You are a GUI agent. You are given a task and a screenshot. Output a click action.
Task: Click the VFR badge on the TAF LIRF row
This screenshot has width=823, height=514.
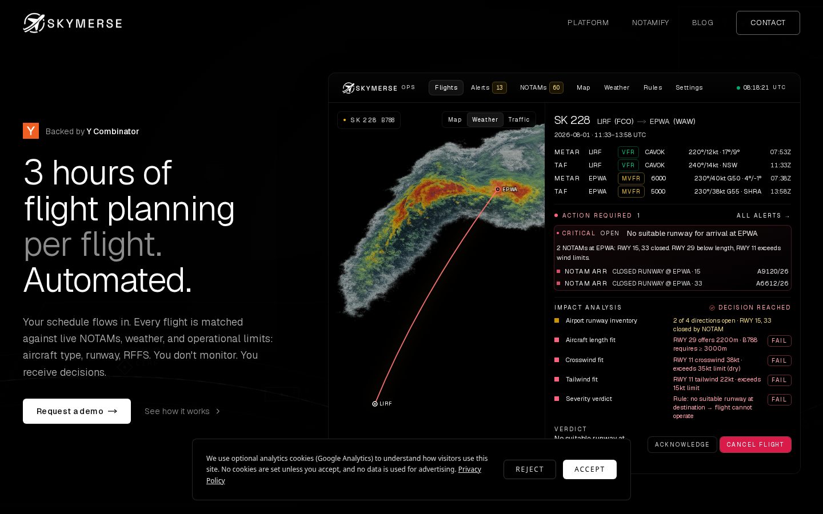click(628, 165)
